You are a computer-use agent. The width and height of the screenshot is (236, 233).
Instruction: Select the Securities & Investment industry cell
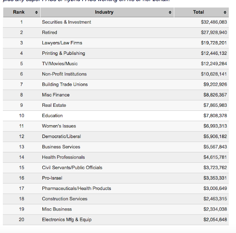66,22
